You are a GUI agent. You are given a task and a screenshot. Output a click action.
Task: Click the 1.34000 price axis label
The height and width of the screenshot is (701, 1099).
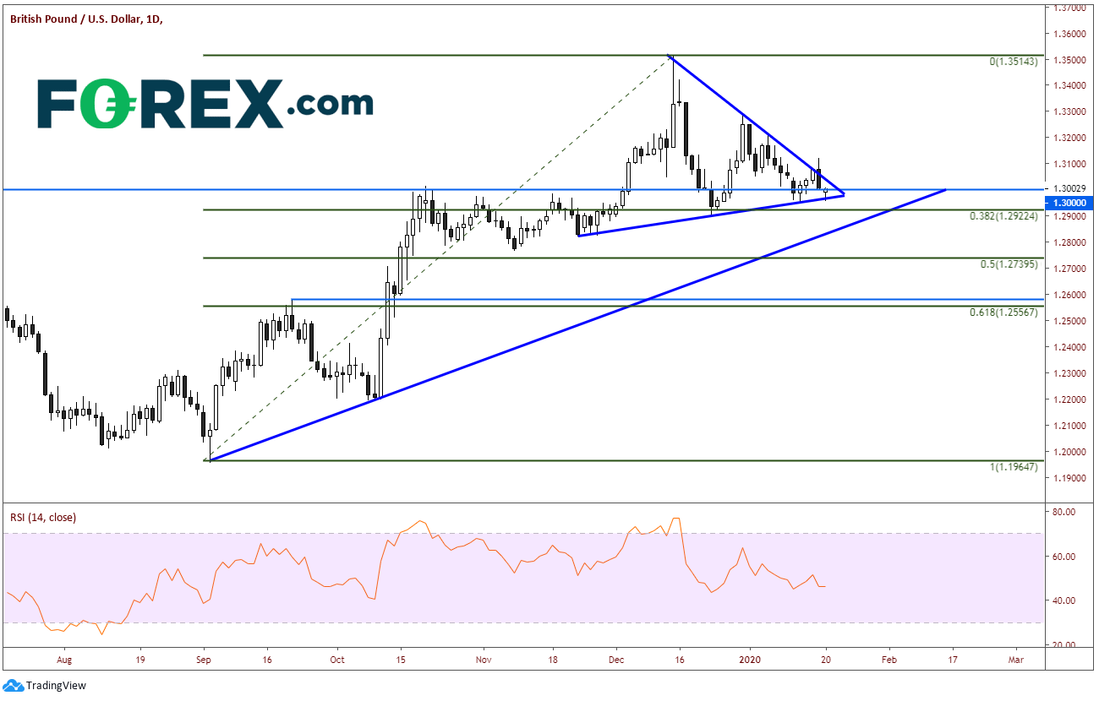pyautogui.click(x=1069, y=85)
